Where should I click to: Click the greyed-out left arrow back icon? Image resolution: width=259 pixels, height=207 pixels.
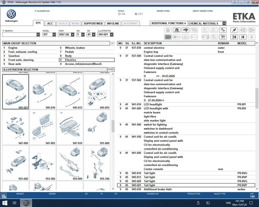coord(252,37)
